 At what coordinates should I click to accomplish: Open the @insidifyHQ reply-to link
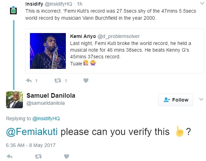[x=46, y=118]
